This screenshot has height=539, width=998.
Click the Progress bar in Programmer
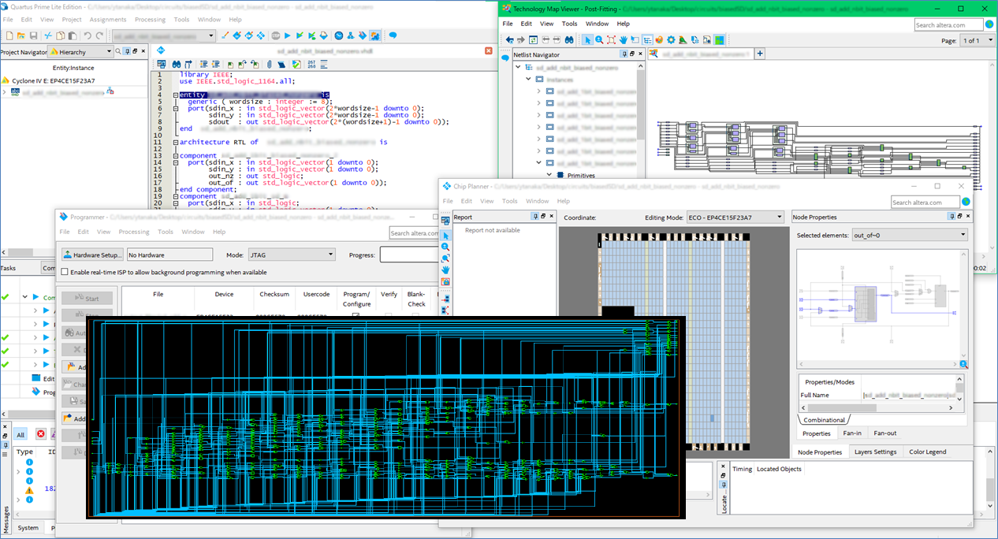point(410,255)
